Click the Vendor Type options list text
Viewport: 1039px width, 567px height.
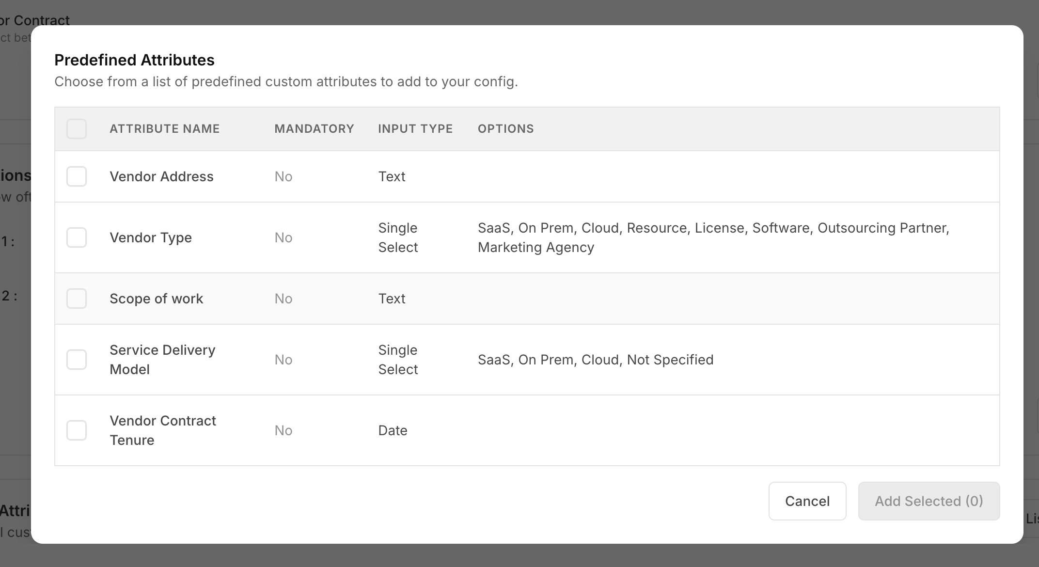713,237
